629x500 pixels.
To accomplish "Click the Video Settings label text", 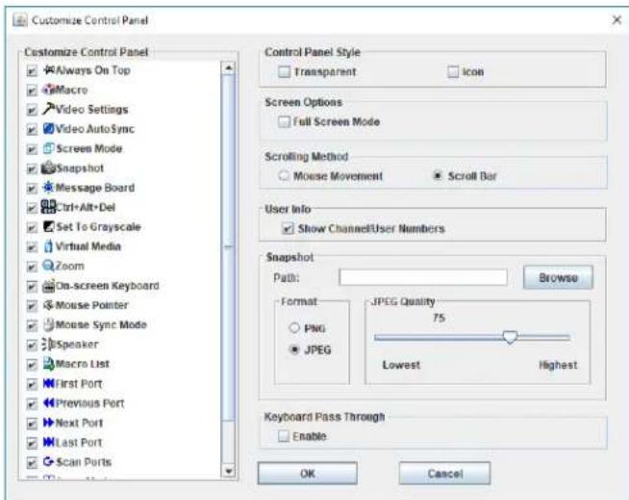I will click(x=92, y=109).
